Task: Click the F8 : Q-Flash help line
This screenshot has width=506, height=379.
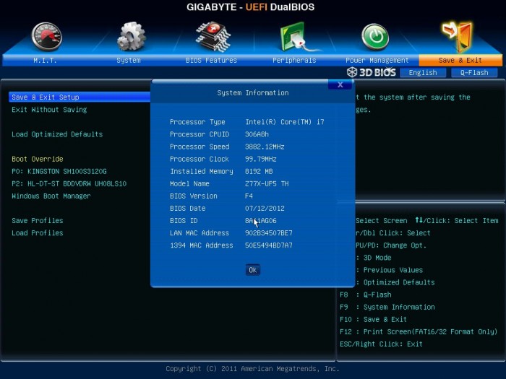Action: [x=366, y=295]
